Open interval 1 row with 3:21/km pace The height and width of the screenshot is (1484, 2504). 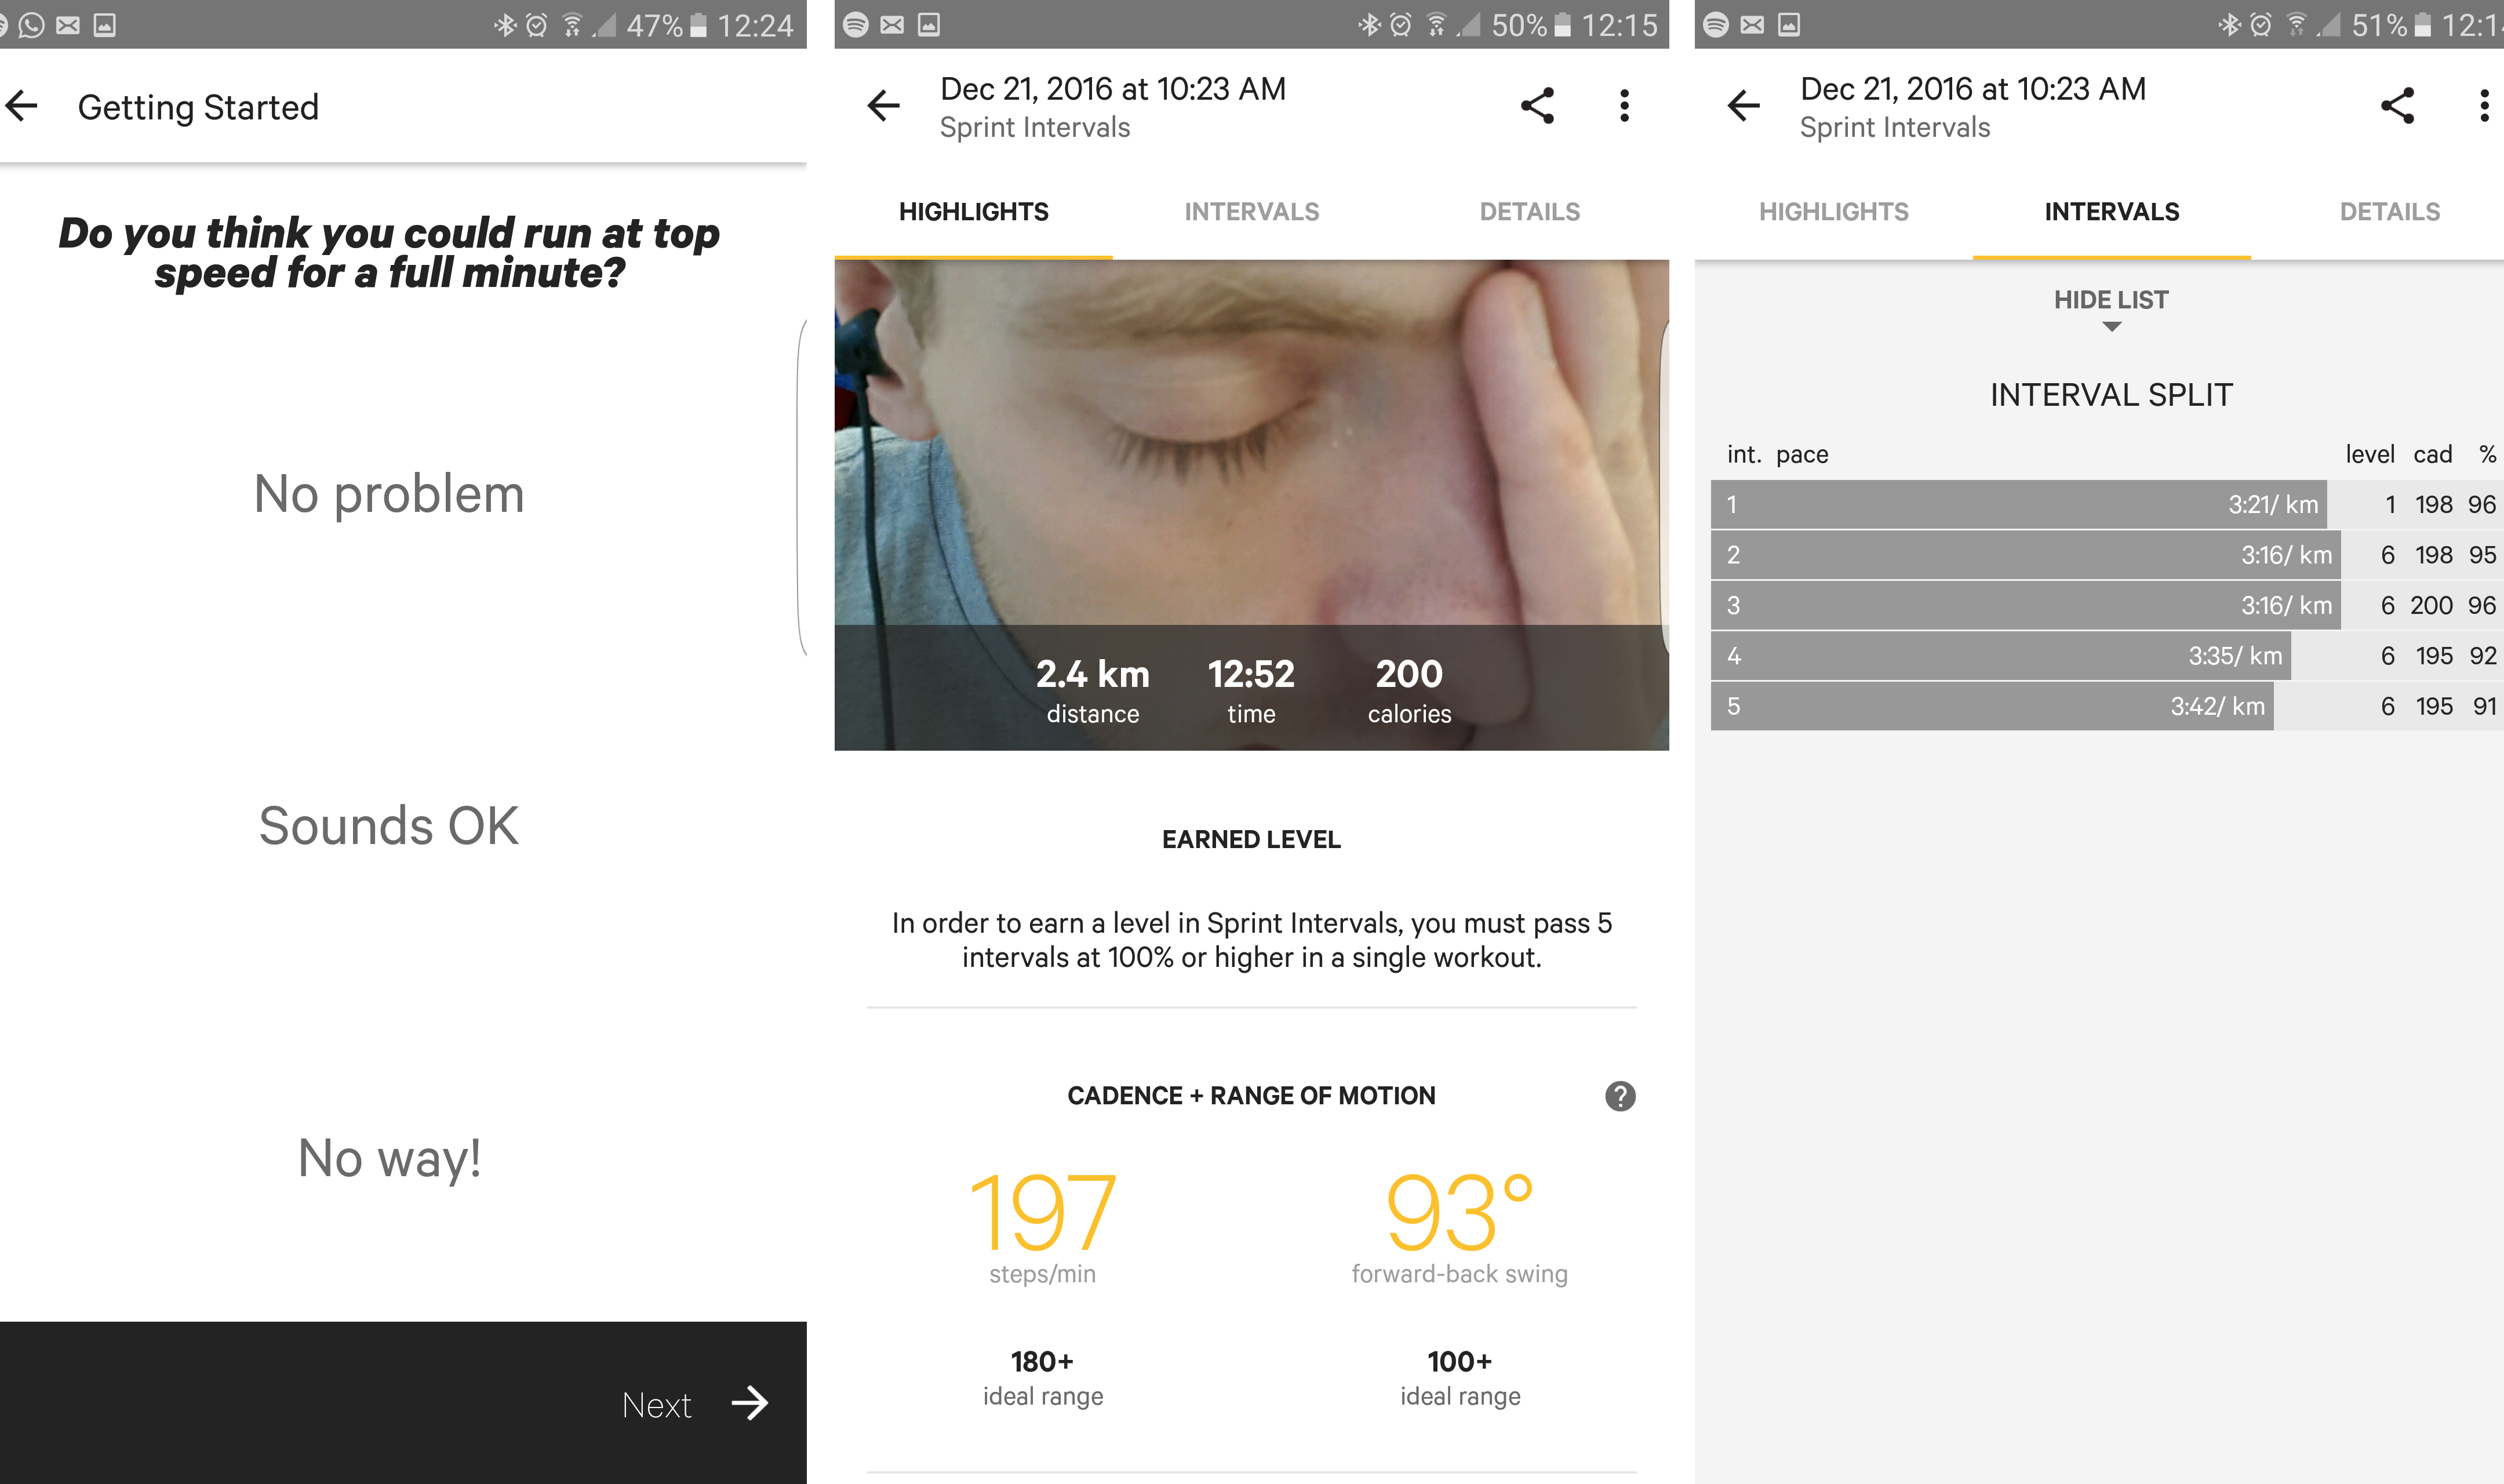click(x=2019, y=505)
